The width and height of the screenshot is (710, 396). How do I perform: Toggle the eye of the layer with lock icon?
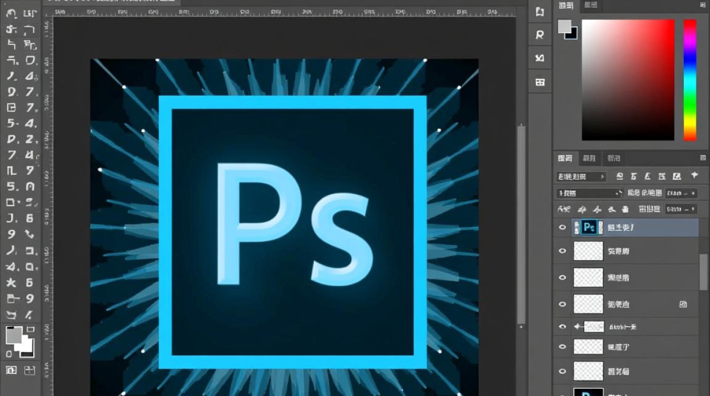[x=562, y=304]
